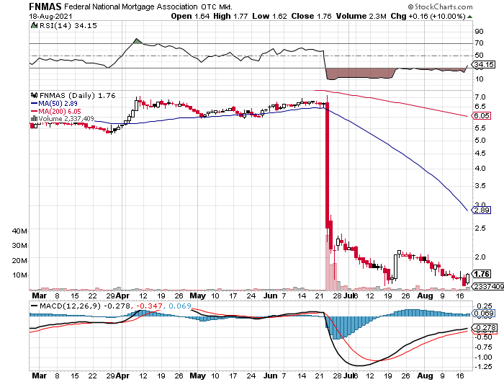Click the Federal National Mortgage Association name
The height and width of the screenshot is (382, 504).
point(131,6)
